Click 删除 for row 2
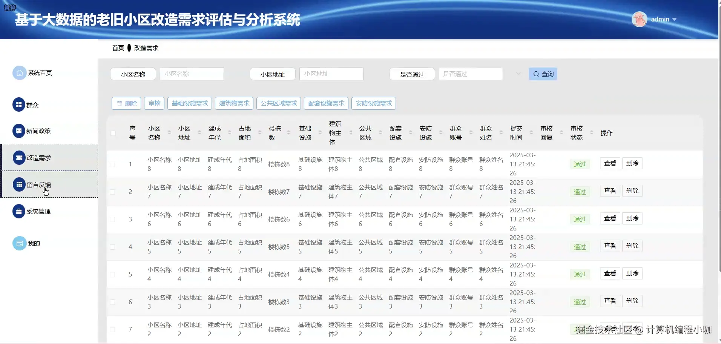721x344 pixels. point(632,191)
